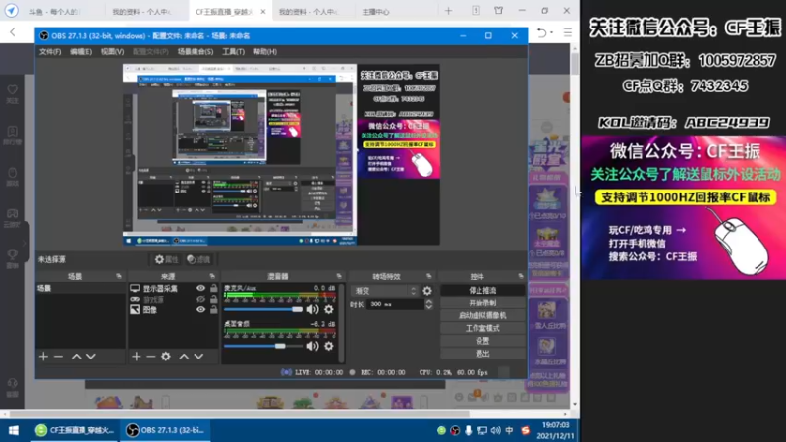Toggle visibility eye of 显示器采集 source
The width and height of the screenshot is (786, 442).
coord(201,288)
